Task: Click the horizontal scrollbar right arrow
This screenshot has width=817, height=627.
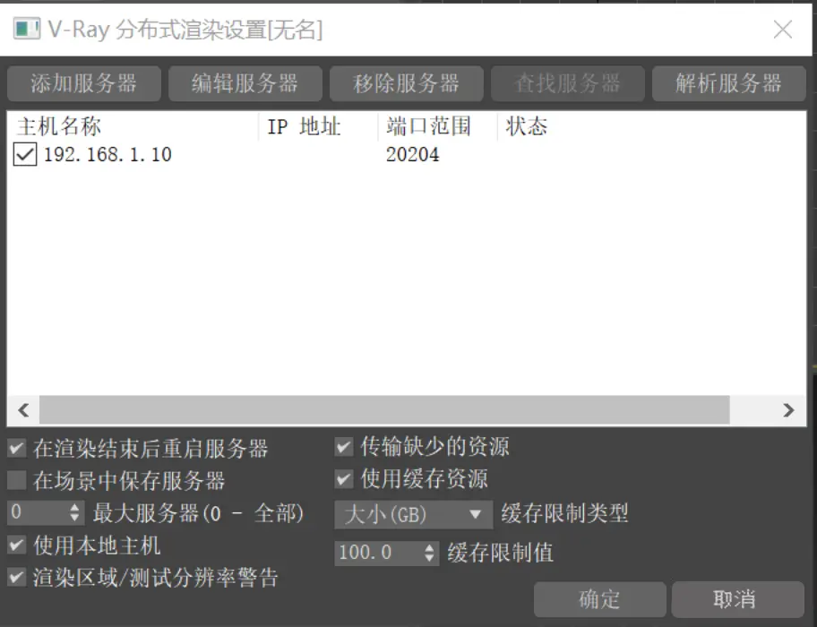Action: click(x=788, y=410)
